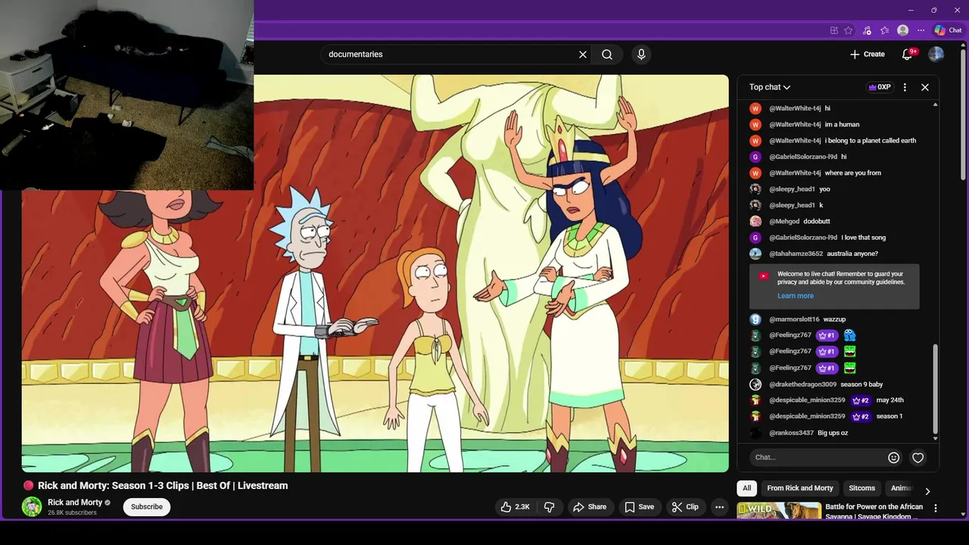Select the All filter chip

[746, 488]
